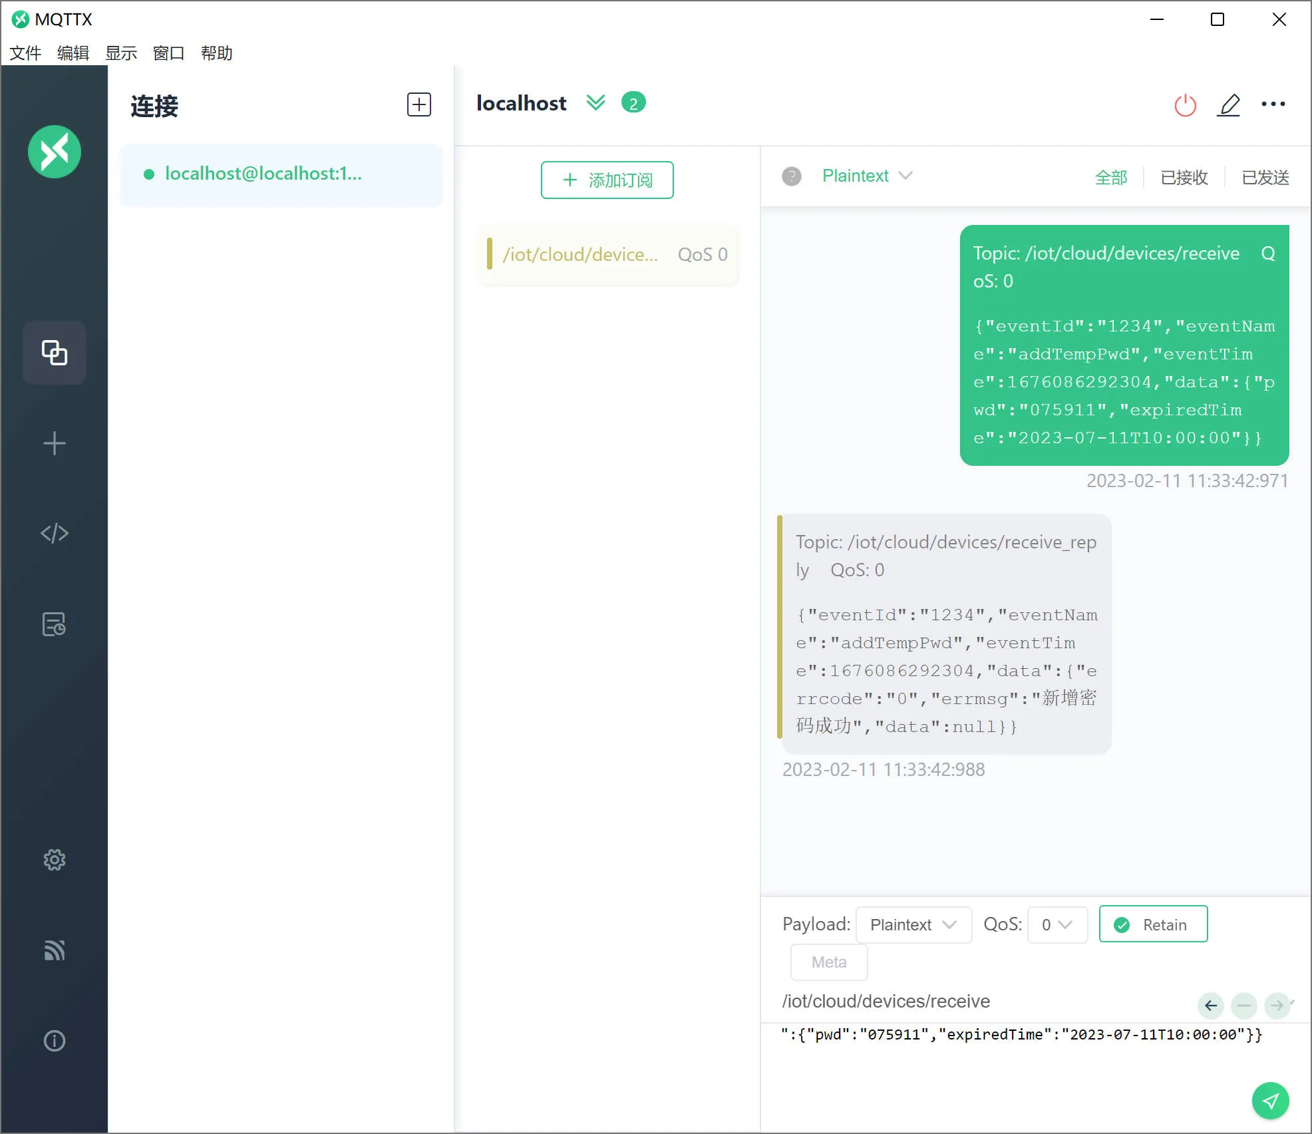Open the 显示 menu

pyautogui.click(x=121, y=53)
